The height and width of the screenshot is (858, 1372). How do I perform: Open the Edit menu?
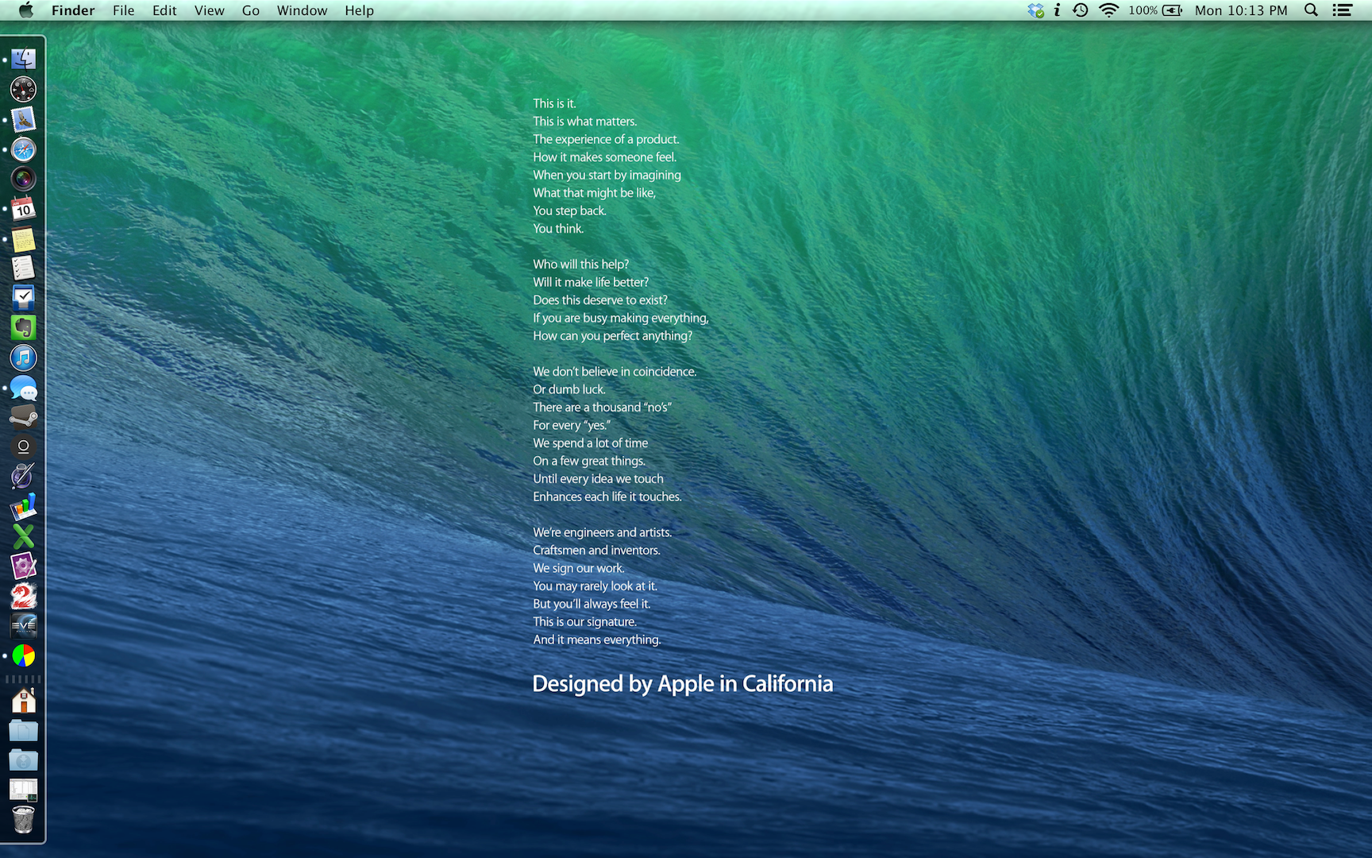pyautogui.click(x=164, y=10)
